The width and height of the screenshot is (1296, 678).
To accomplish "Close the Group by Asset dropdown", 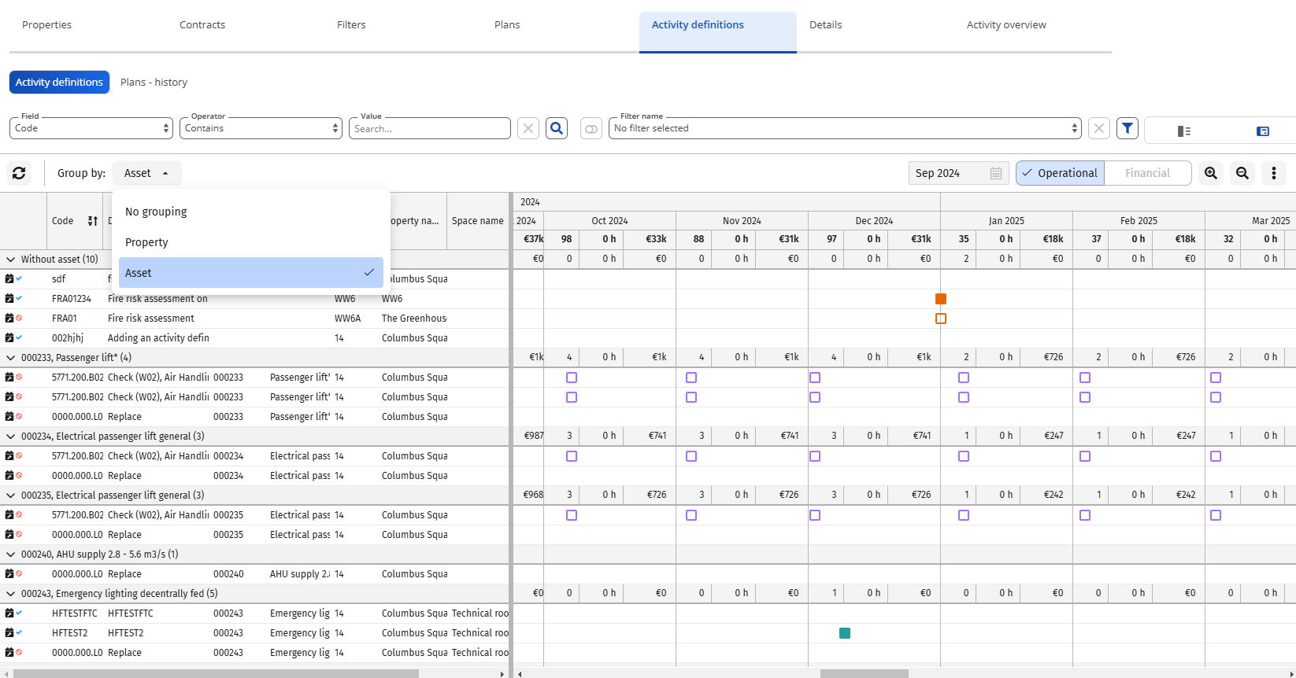I will [146, 173].
